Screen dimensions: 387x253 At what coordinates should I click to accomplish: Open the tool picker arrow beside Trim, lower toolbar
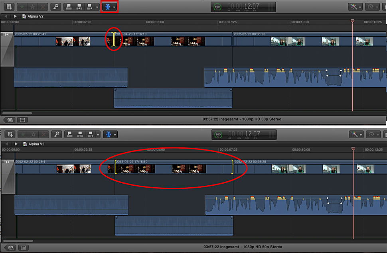115,135
